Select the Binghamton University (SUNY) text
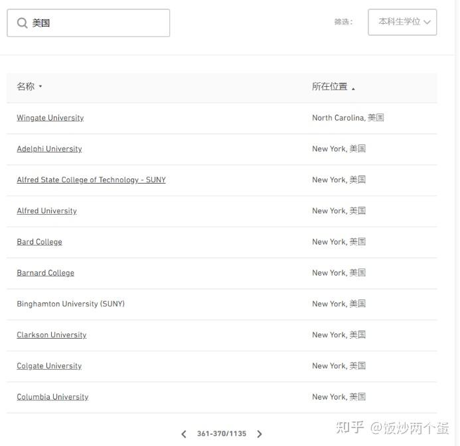 [x=71, y=304]
